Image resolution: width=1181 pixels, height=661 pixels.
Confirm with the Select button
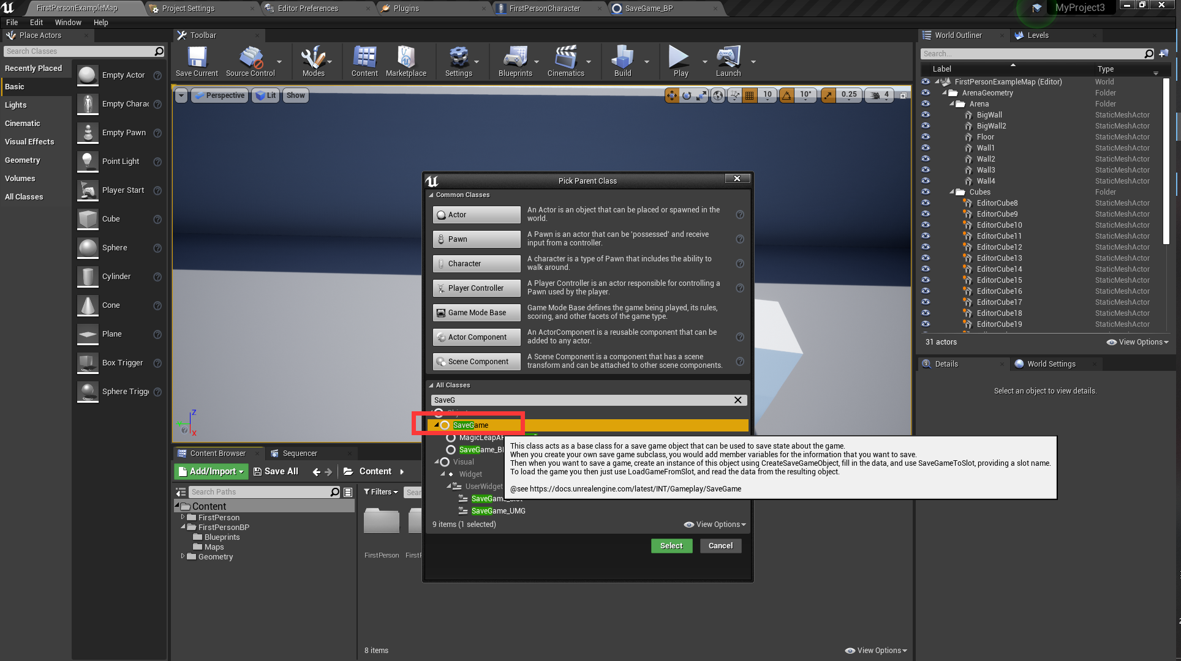click(x=671, y=546)
